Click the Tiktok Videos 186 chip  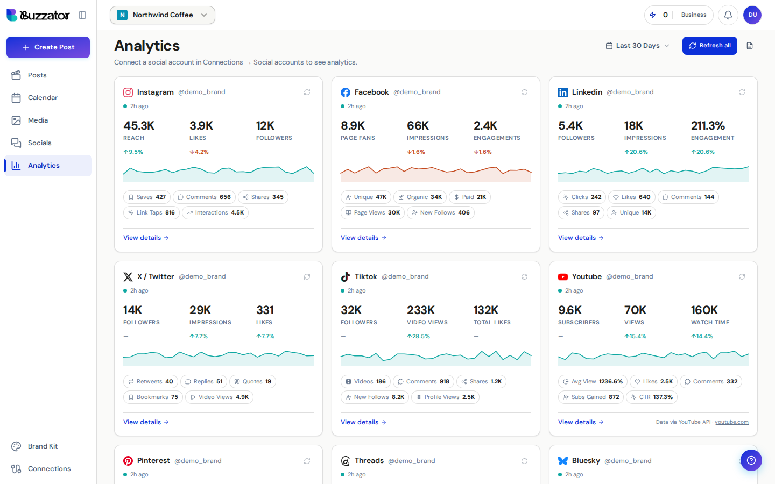(x=365, y=382)
